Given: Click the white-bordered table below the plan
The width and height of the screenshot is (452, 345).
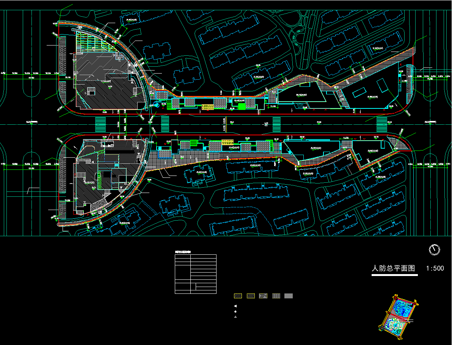Looking at the screenshot, I should [195, 274].
